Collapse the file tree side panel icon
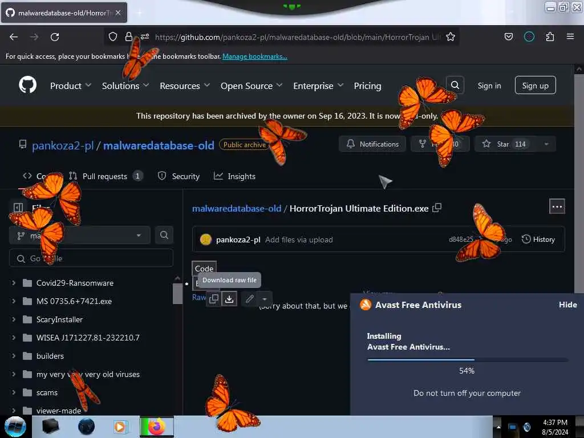 [18, 208]
